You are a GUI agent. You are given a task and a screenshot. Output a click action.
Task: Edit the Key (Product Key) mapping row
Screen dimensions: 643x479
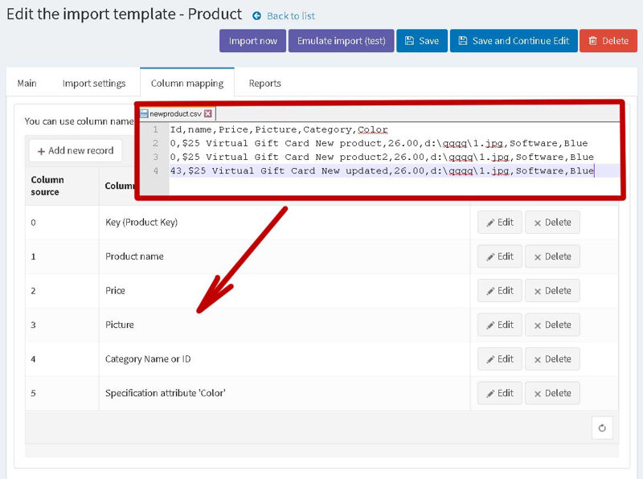pos(499,223)
